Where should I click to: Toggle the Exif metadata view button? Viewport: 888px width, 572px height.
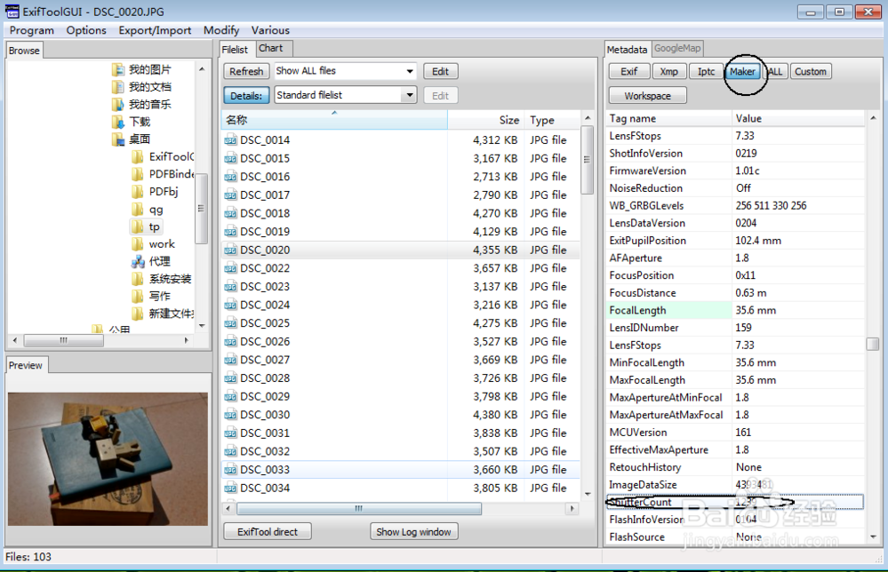click(x=628, y=72)
